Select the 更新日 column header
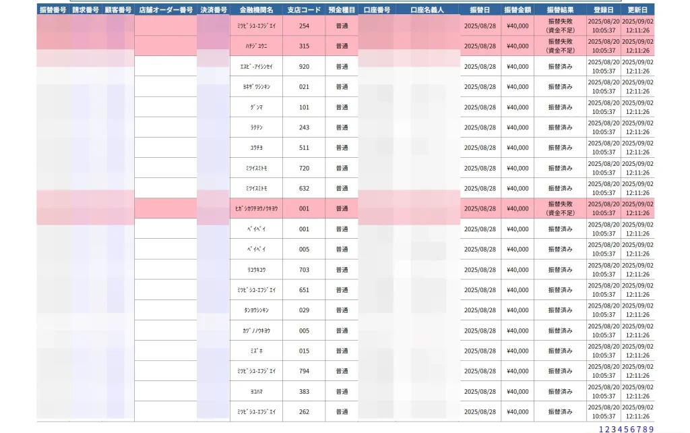Viewport: 690px width, 433px height. click(637, 10)
